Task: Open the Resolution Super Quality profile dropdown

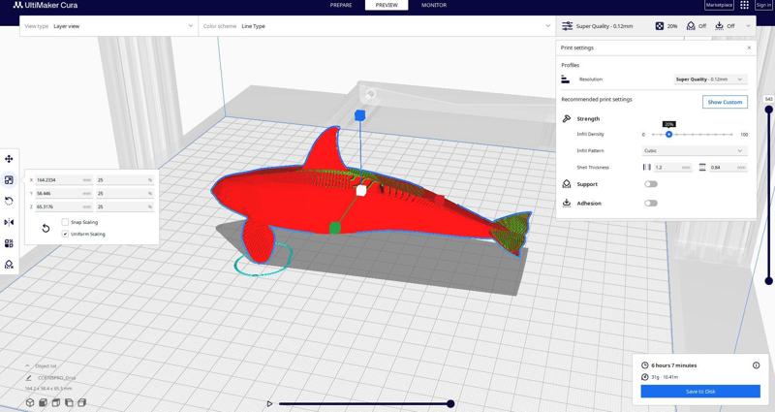Action: point(710,79)
